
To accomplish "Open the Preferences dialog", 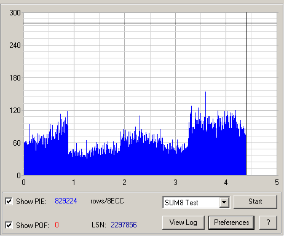I will click(232, 222).
